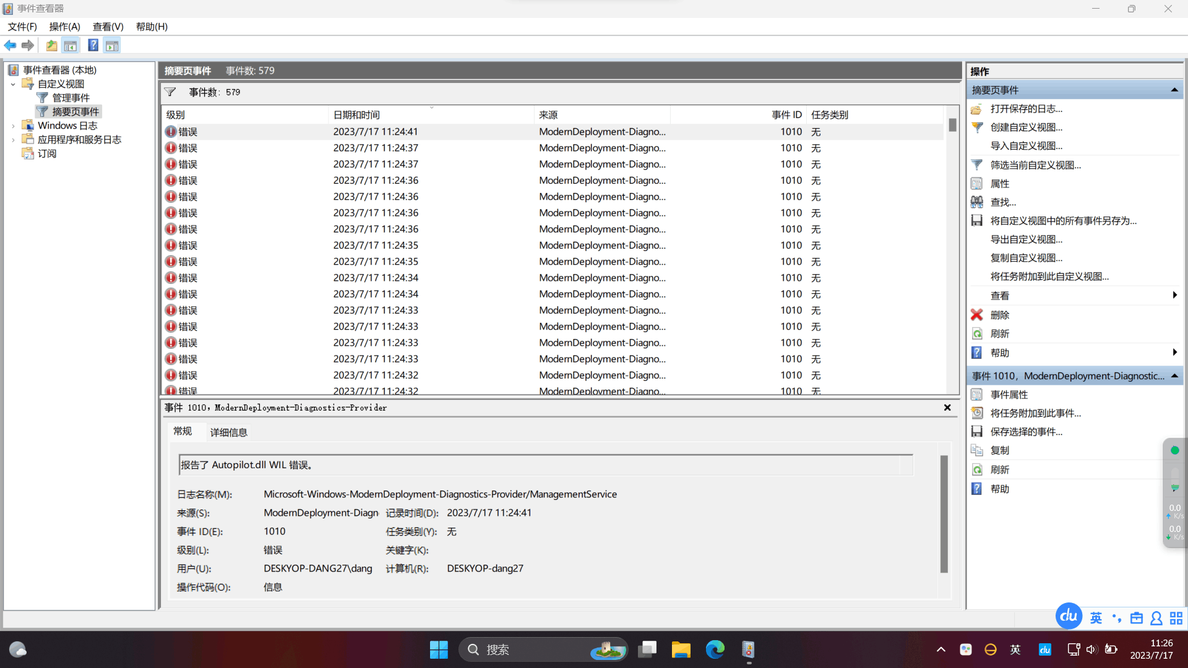Open Microsoft Edge from the taskbar
The height and width of the screenshot is (668, 1188).
715,649
